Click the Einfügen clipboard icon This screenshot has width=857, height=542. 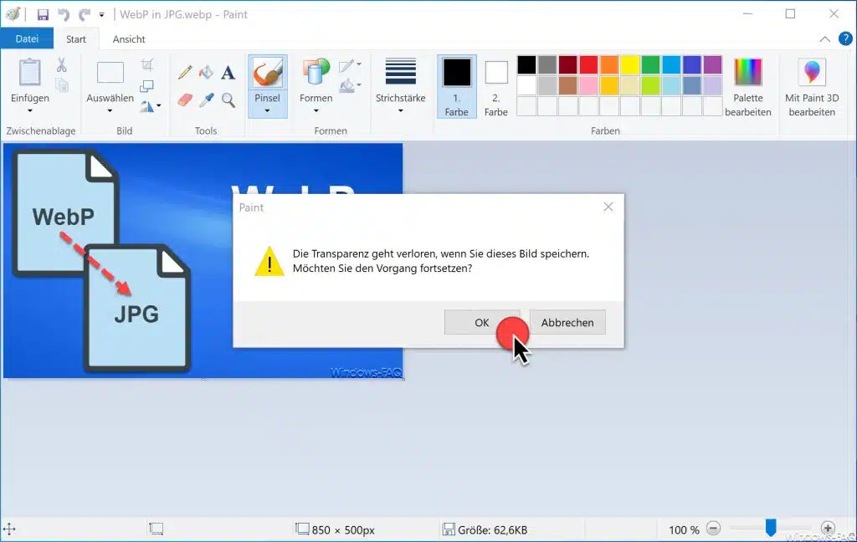click(30, 73)
